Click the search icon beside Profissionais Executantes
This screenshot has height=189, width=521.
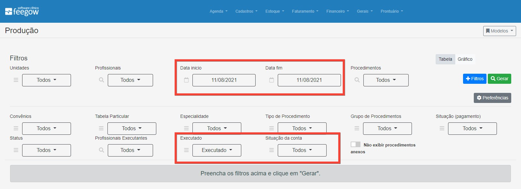pyautogui.click(x=102, y=150)
